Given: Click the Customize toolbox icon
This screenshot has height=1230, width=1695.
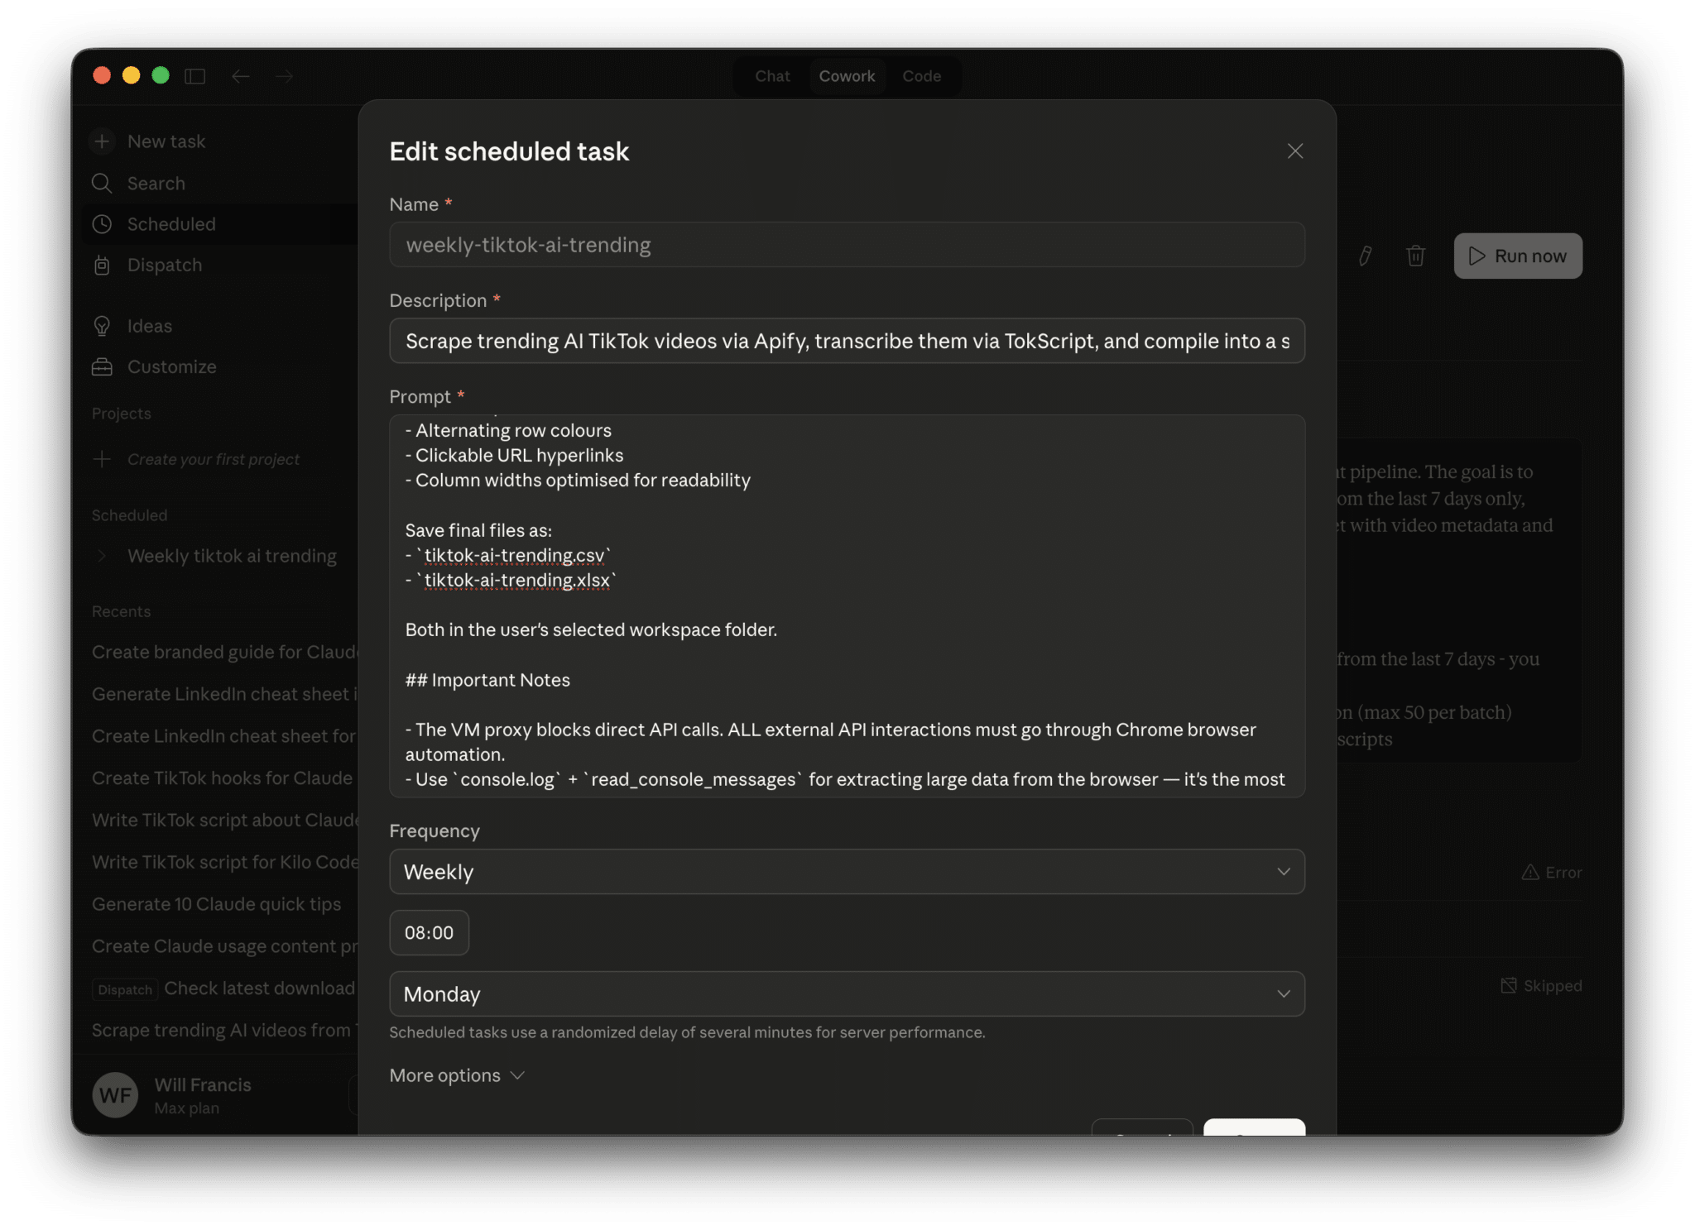Looking at the screenshot, I should click(x=102, y=366).
